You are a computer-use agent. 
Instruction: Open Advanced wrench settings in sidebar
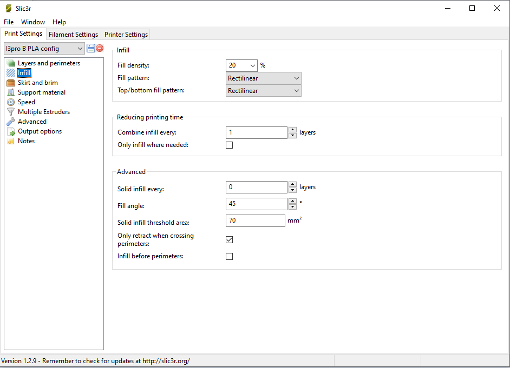[32, 122]
